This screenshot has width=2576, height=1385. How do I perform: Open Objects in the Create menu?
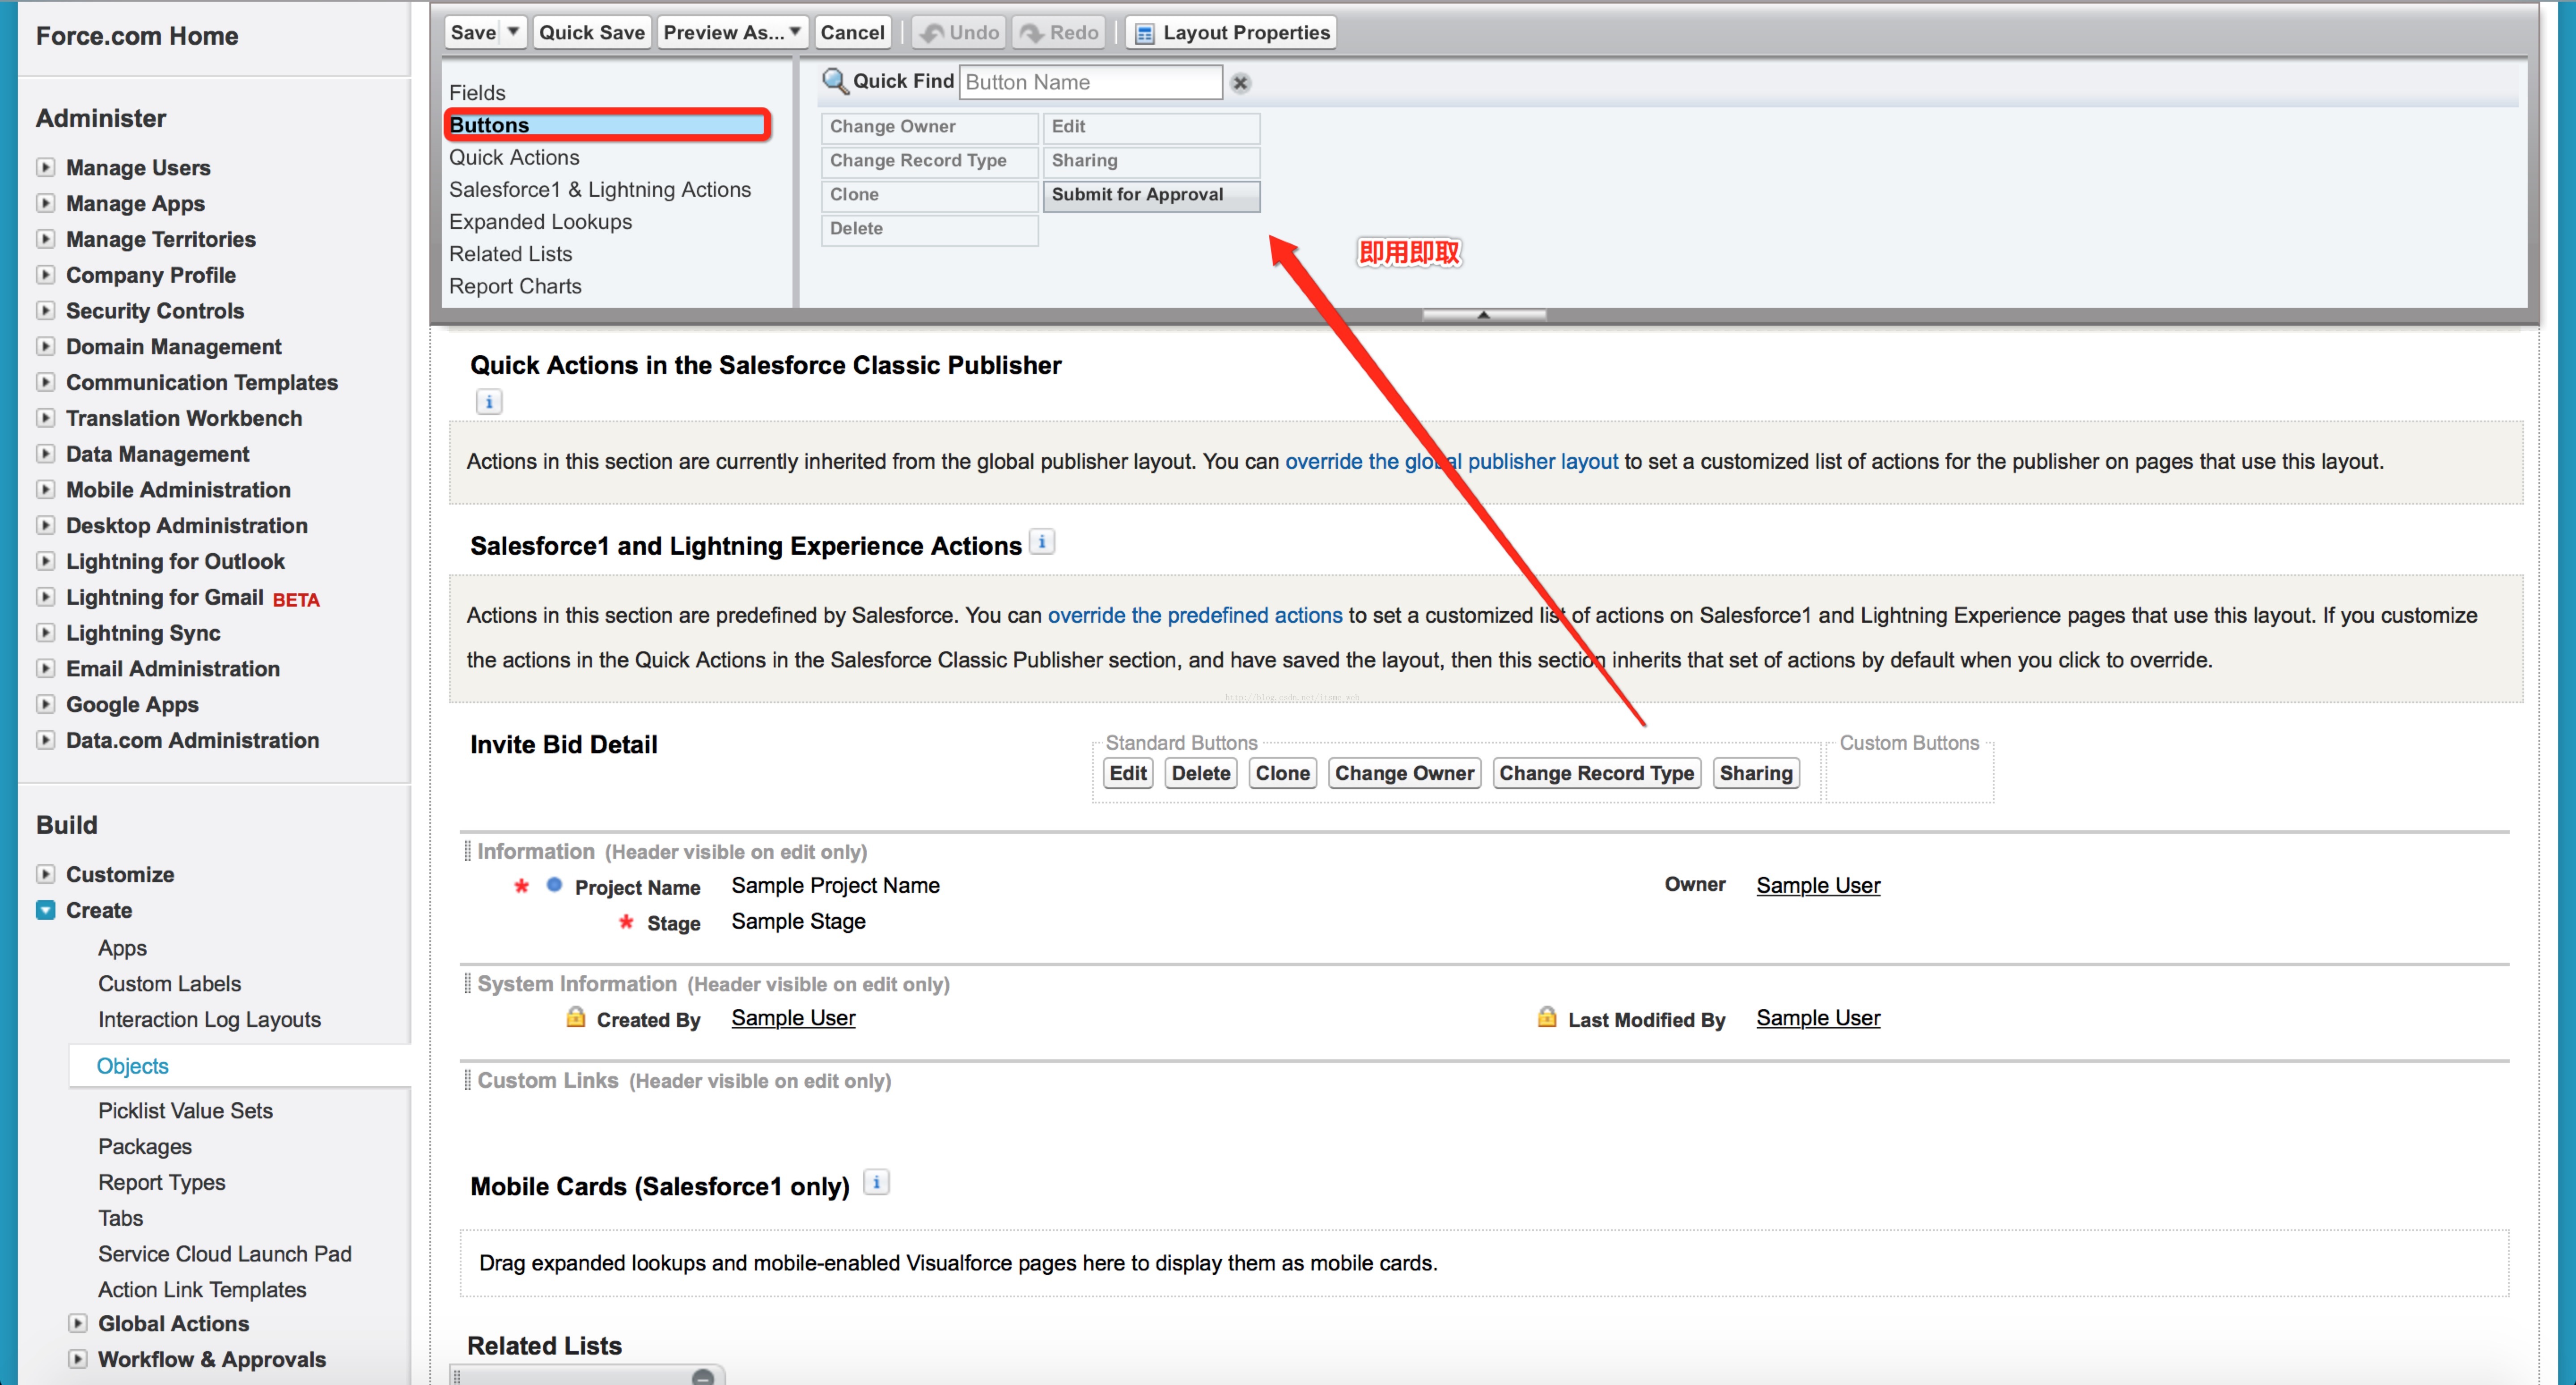point(132,1066)
